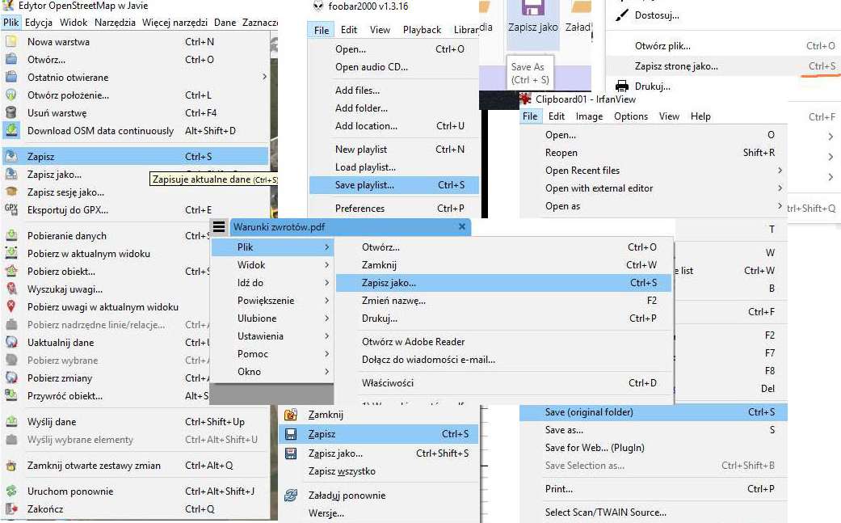Expand the Plik submenu arrow in PDF viewer
Viewport: 841px width, 523px height.
pos(327,247)
